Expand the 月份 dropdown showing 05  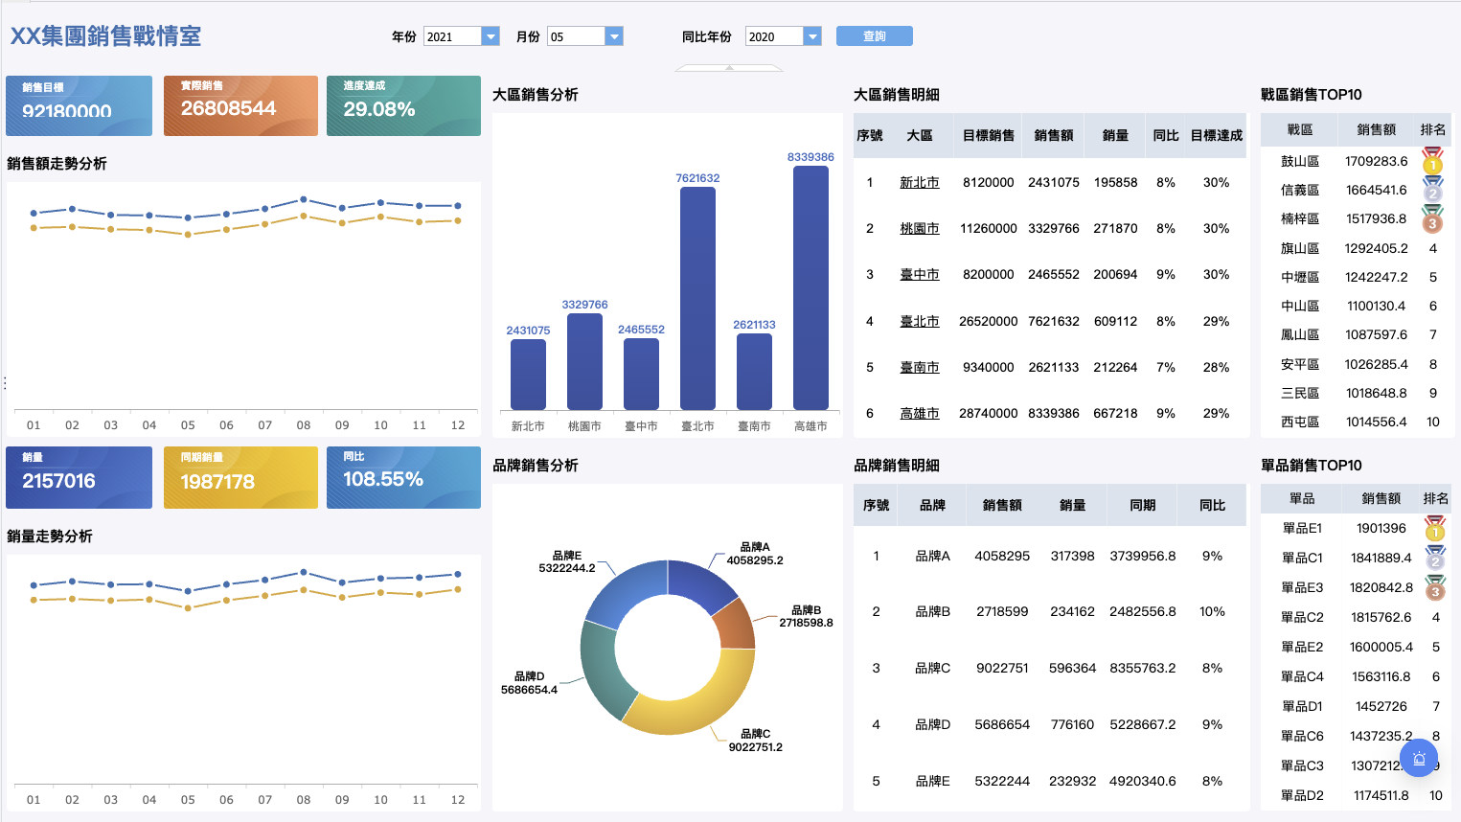coord(614,36)
